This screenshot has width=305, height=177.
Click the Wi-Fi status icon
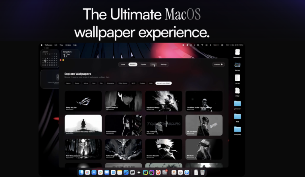pyautogui.click(x=202, y=45)
